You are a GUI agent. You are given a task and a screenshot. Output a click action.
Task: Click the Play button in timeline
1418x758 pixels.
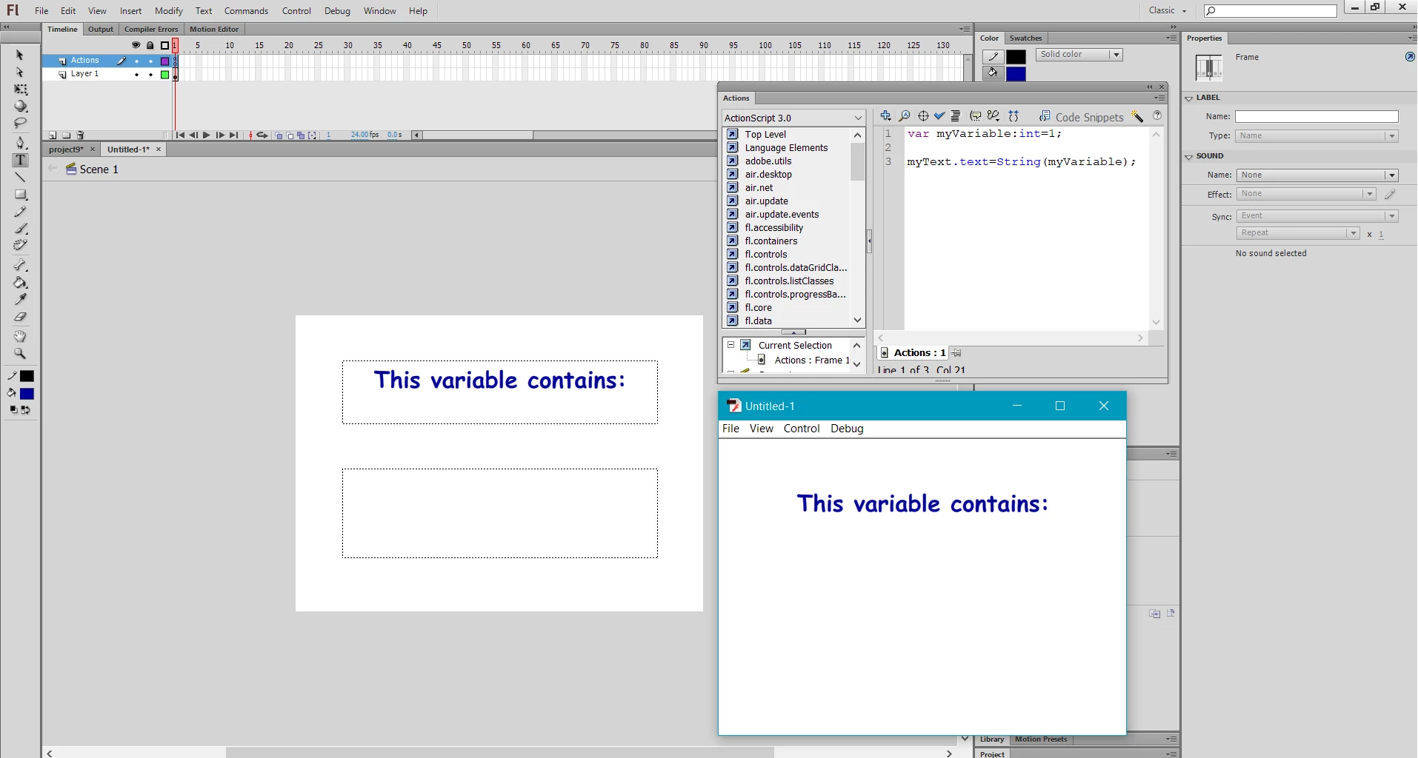coord(207,135)
